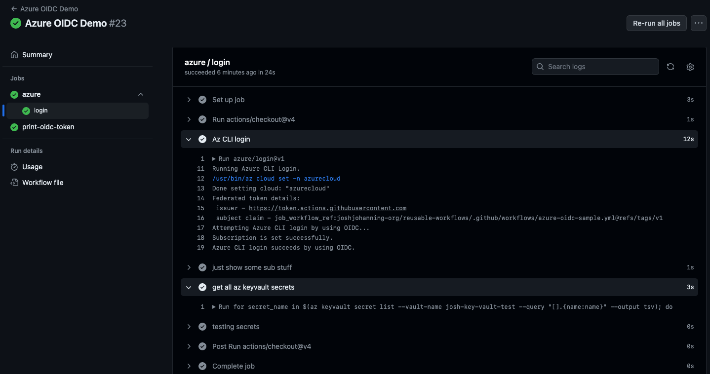Image resolution: width=710 pixels, height=374 pixels.
Task: Expand the testing secrets step
Action: [189, 327]
